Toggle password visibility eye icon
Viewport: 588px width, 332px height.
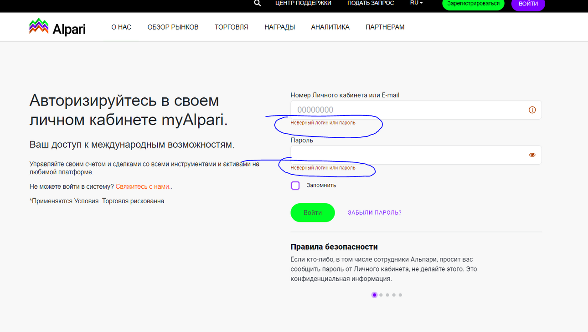tap(532, 155)
